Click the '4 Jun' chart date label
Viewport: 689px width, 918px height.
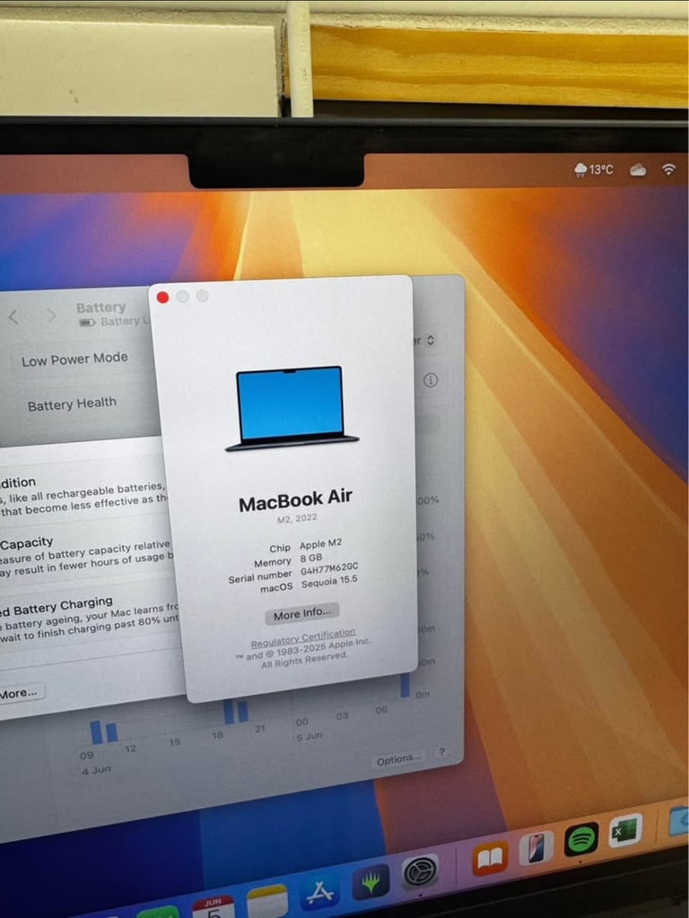(96, 770)
